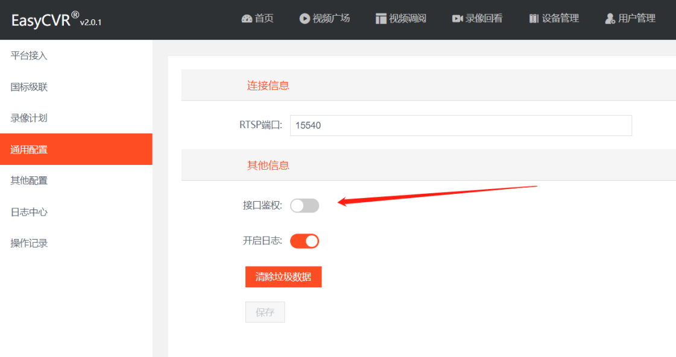Click the camera icon beside 录像回看
This screenshot has height=357, width=676.
457,19
